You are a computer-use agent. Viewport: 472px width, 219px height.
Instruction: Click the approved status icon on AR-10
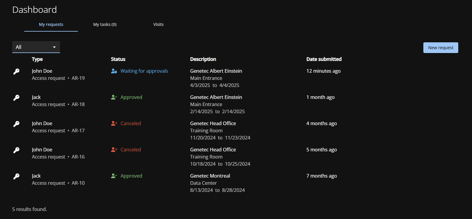[114, 176]
